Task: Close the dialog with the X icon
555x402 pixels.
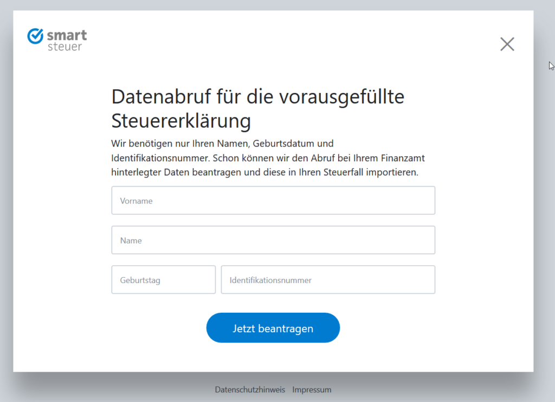Action: click(507, 44)
